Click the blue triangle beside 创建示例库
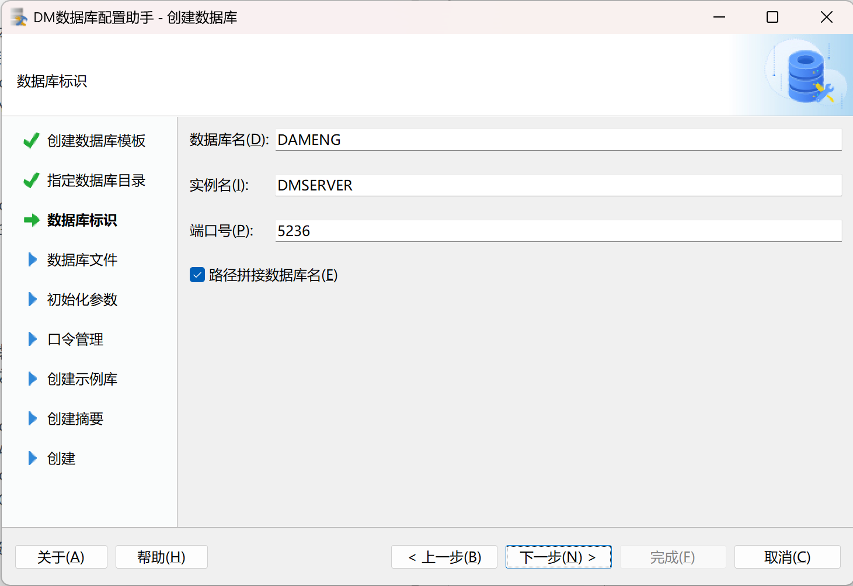The height and width of the screenshot is (586, 853). [33, 379]
